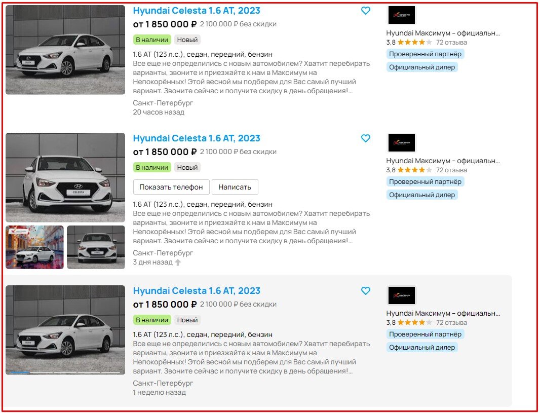Click the star rating in the first listing
540x413 pixels.
tap(414, 43)
